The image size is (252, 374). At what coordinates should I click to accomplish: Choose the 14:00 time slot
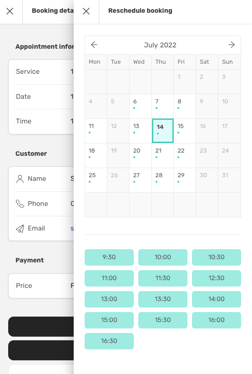[217, 299]
